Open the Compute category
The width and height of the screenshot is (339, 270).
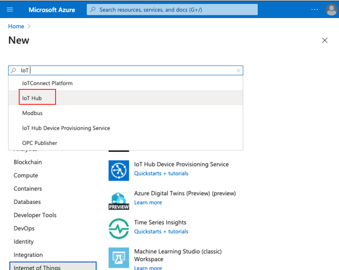click(26, 176)
